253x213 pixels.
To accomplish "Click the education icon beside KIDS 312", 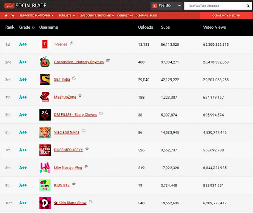I will [74, 184].
